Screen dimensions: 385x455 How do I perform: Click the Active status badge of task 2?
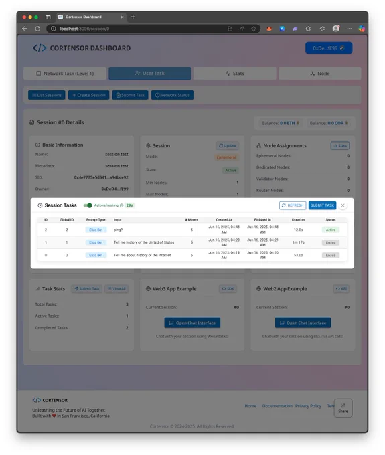point(330,230)
